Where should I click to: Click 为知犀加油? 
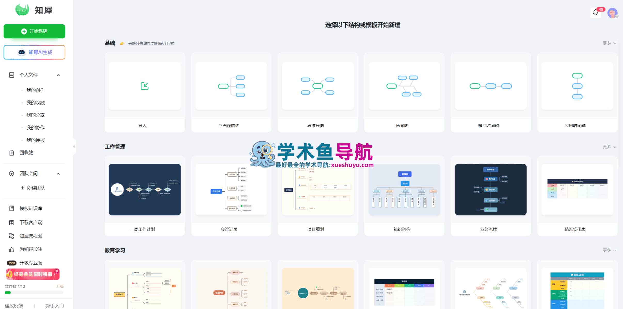(x=31, y=250)
